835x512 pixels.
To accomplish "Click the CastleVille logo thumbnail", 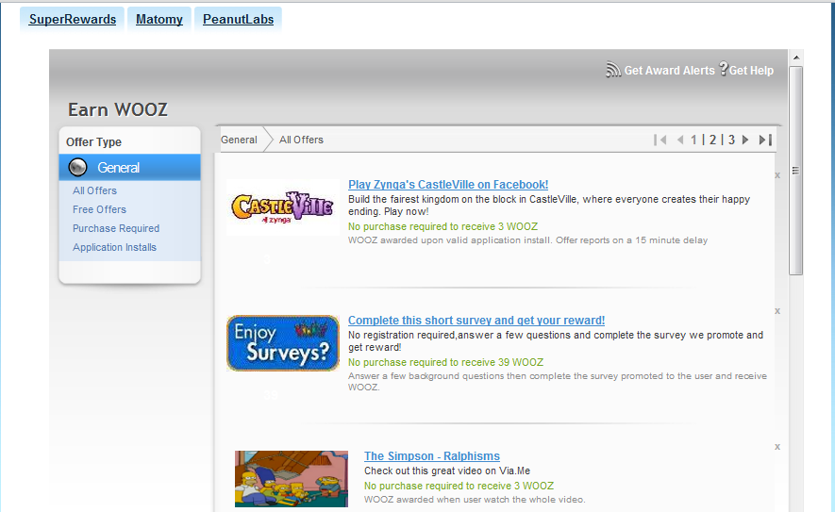I will tap(283, 207).
